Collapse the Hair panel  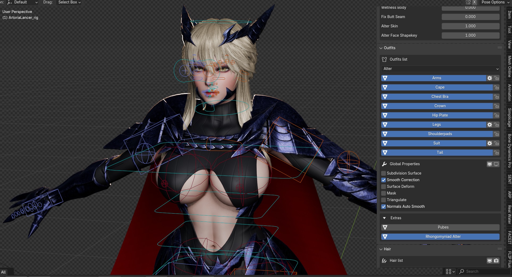point(381,249)
